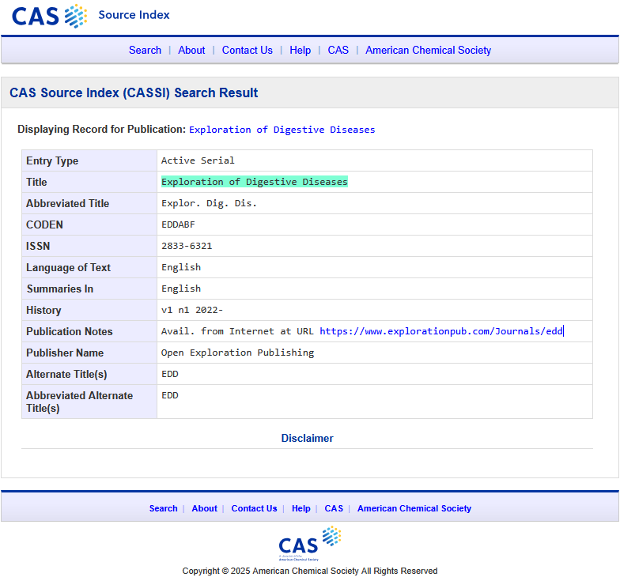Image resolution: width=620 pixels, height=581 pixels.
Task: Click the Summaries In value English
Action: 181,289
